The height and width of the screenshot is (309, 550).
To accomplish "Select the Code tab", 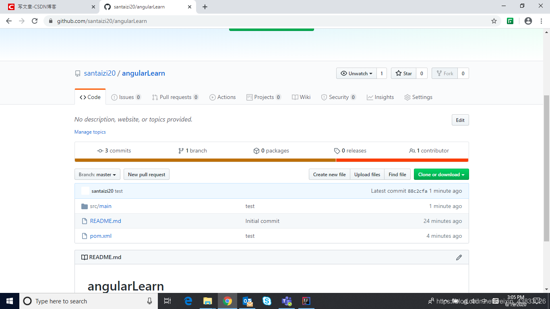I will coord(90,97).
